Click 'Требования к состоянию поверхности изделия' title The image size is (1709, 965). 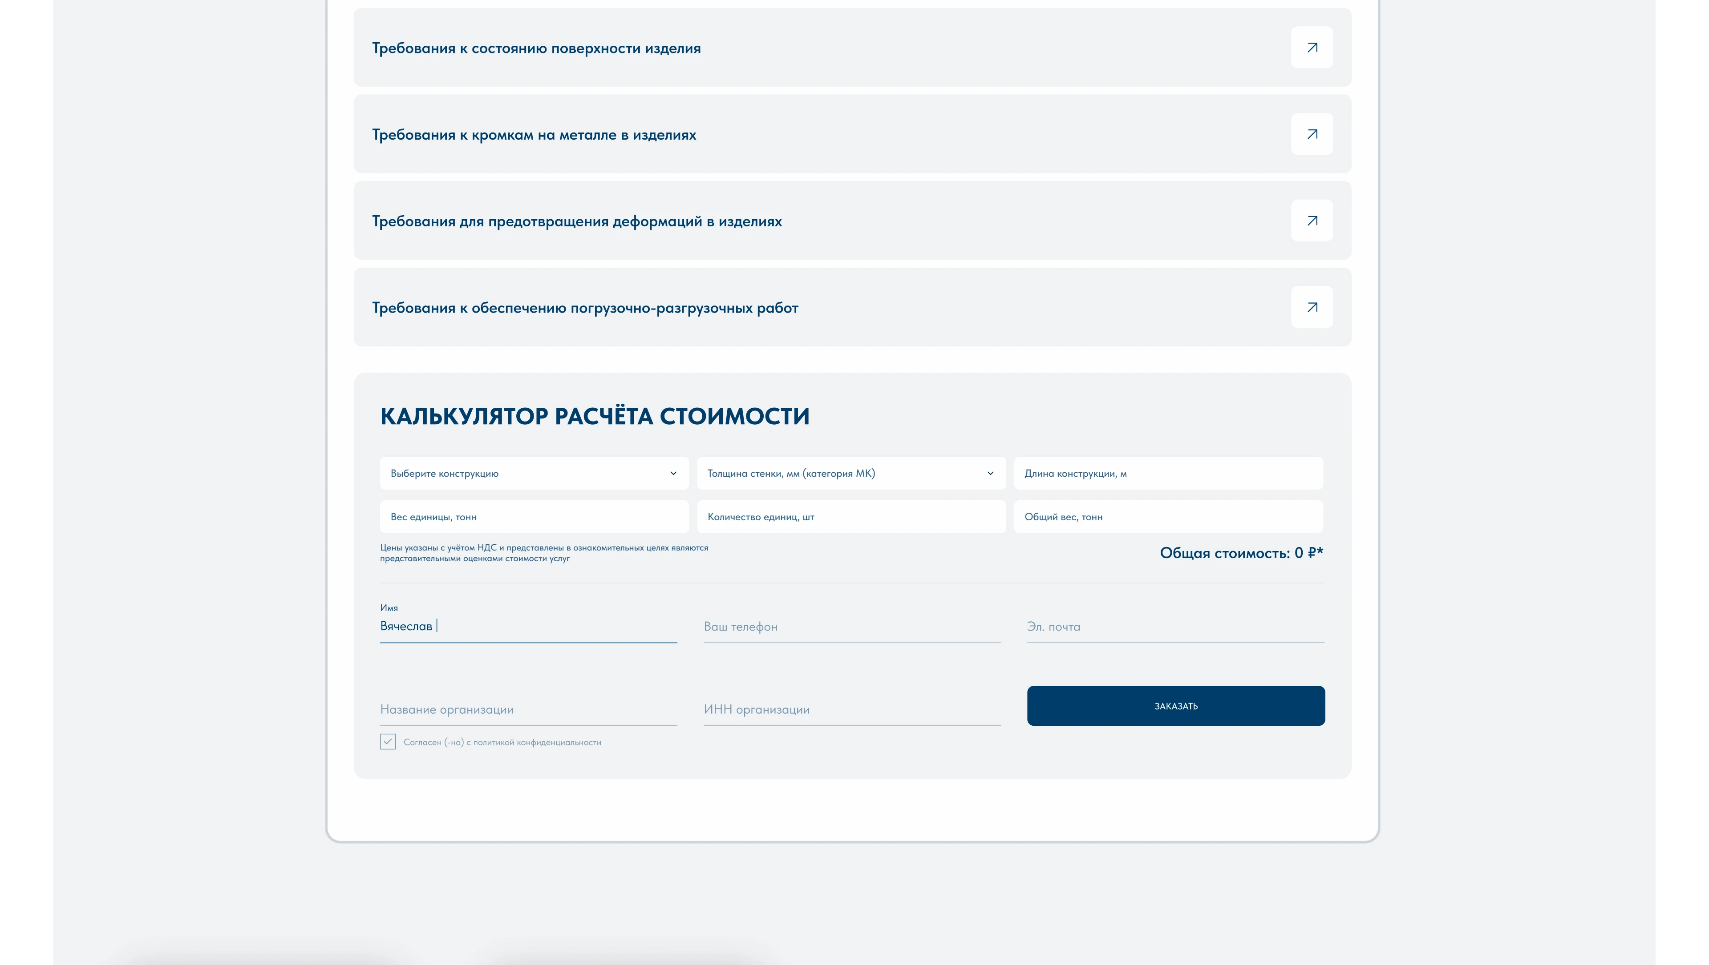point(536,48)
